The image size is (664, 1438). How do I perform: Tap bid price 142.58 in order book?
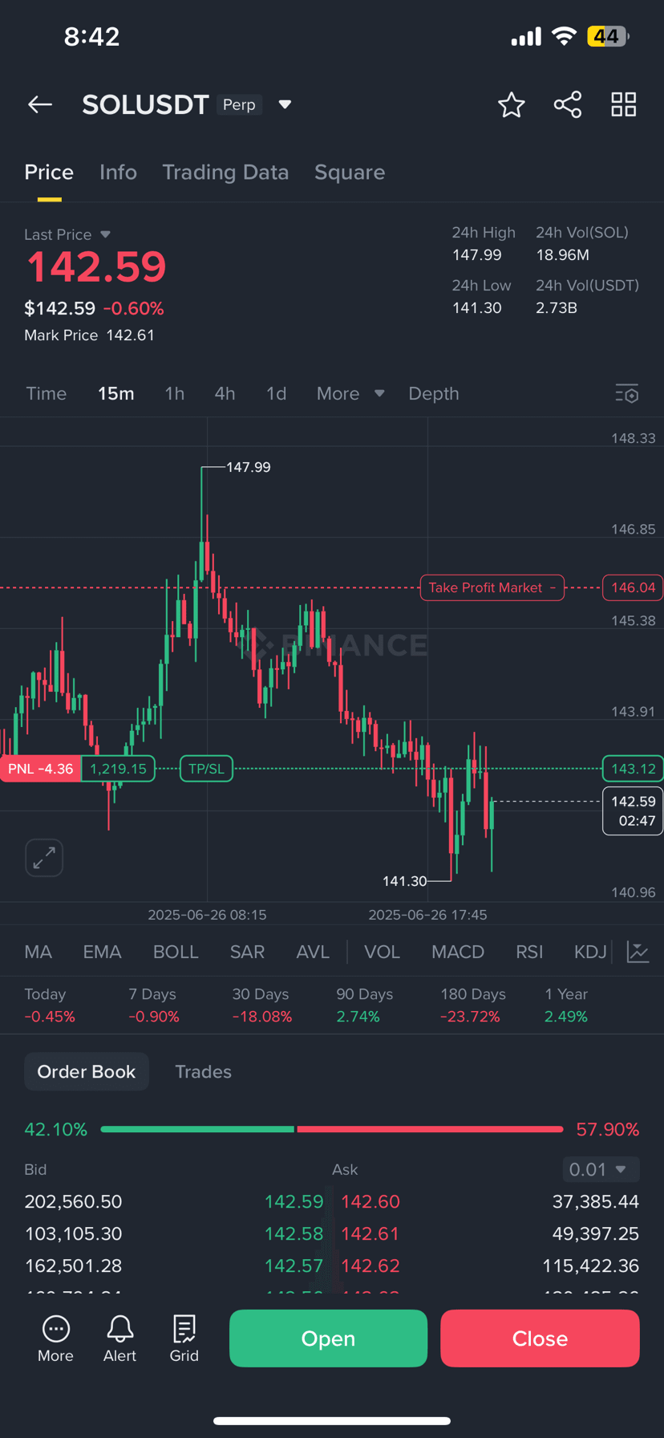[x=294, y=1233]
